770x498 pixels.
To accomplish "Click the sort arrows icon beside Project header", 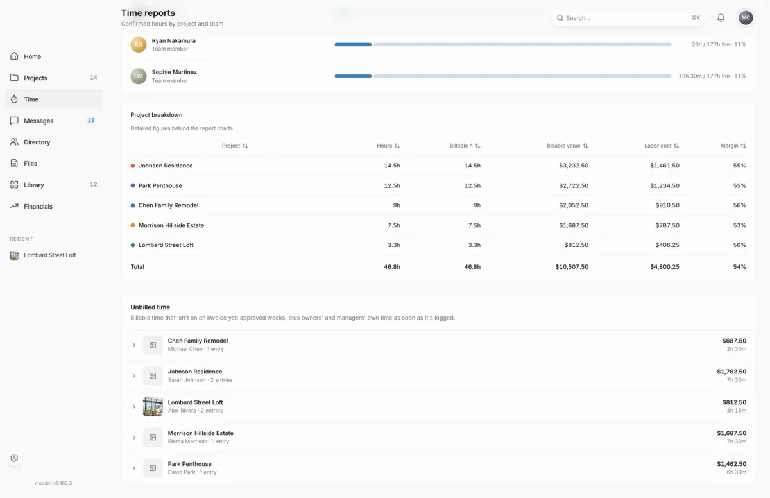I will click(x=245, y=146).
